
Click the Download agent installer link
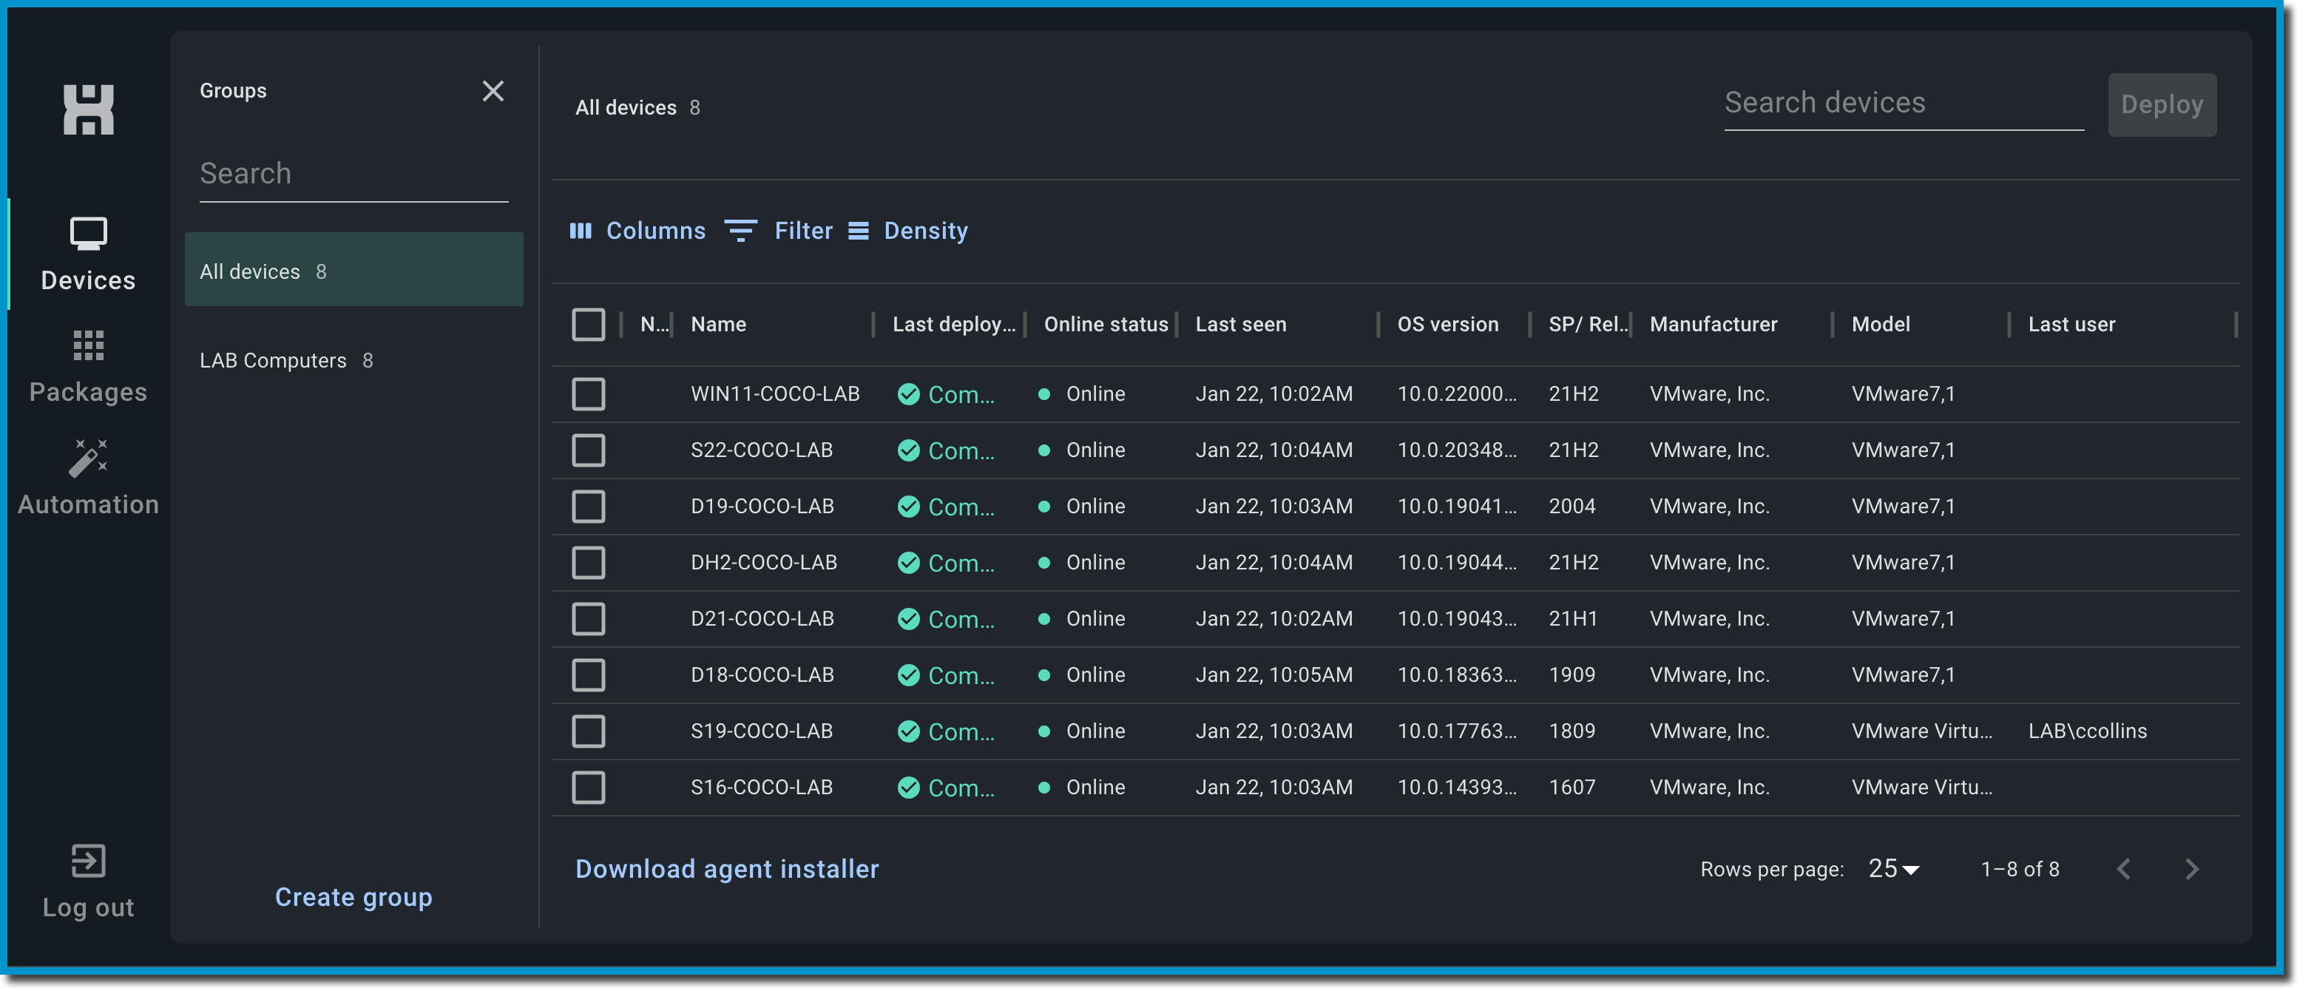[x=725, y=868]
